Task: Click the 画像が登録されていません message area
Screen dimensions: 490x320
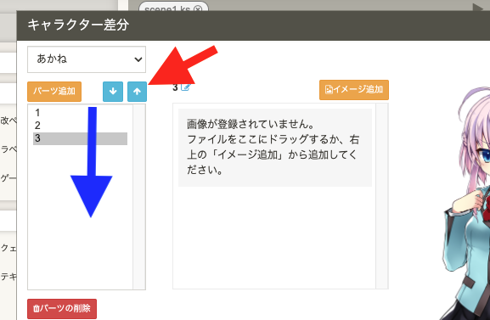Action: click(x=275, y=148)
